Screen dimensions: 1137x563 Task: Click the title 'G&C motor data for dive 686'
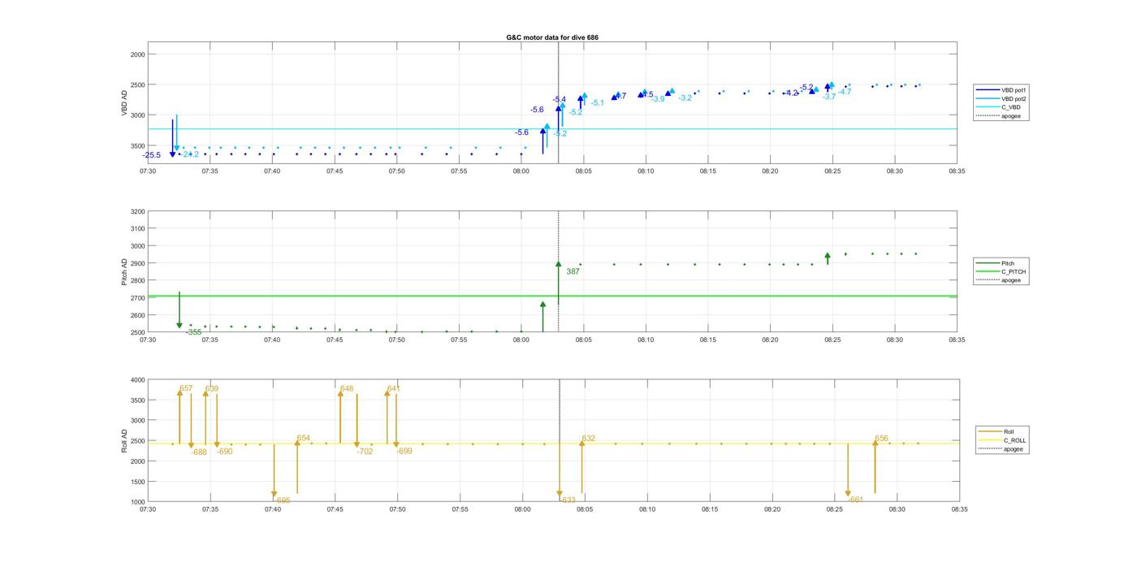tap(552, 37)
